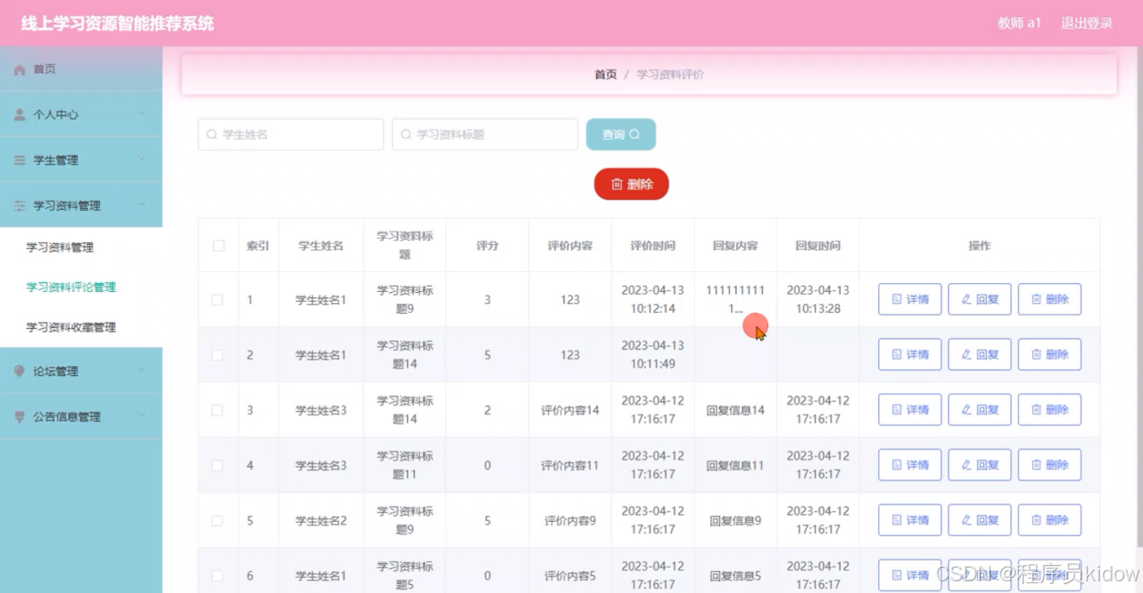
Task: Click the truncated reply 1111111111... cell
Action: [x=736, y=299]
